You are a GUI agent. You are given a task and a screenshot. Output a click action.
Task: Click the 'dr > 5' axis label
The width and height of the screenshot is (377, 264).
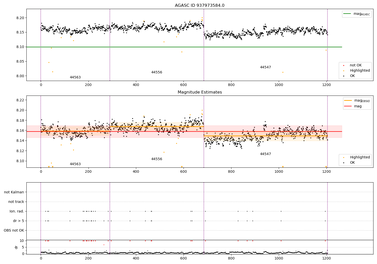[19, 221]
